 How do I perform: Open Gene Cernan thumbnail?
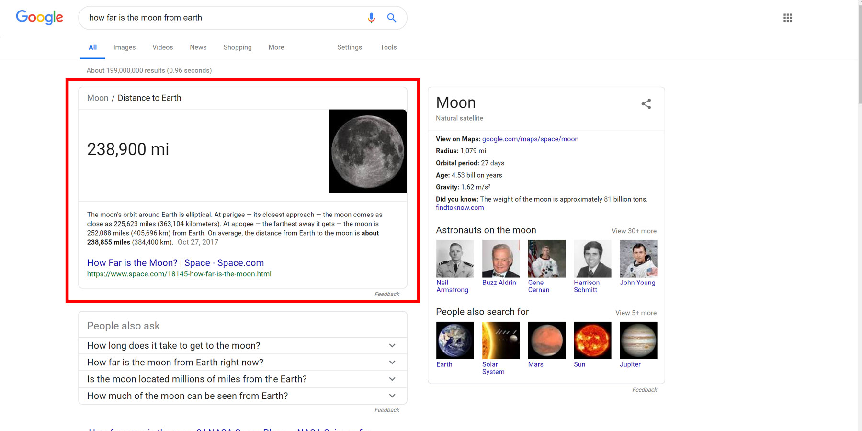(x=547, y=259)
